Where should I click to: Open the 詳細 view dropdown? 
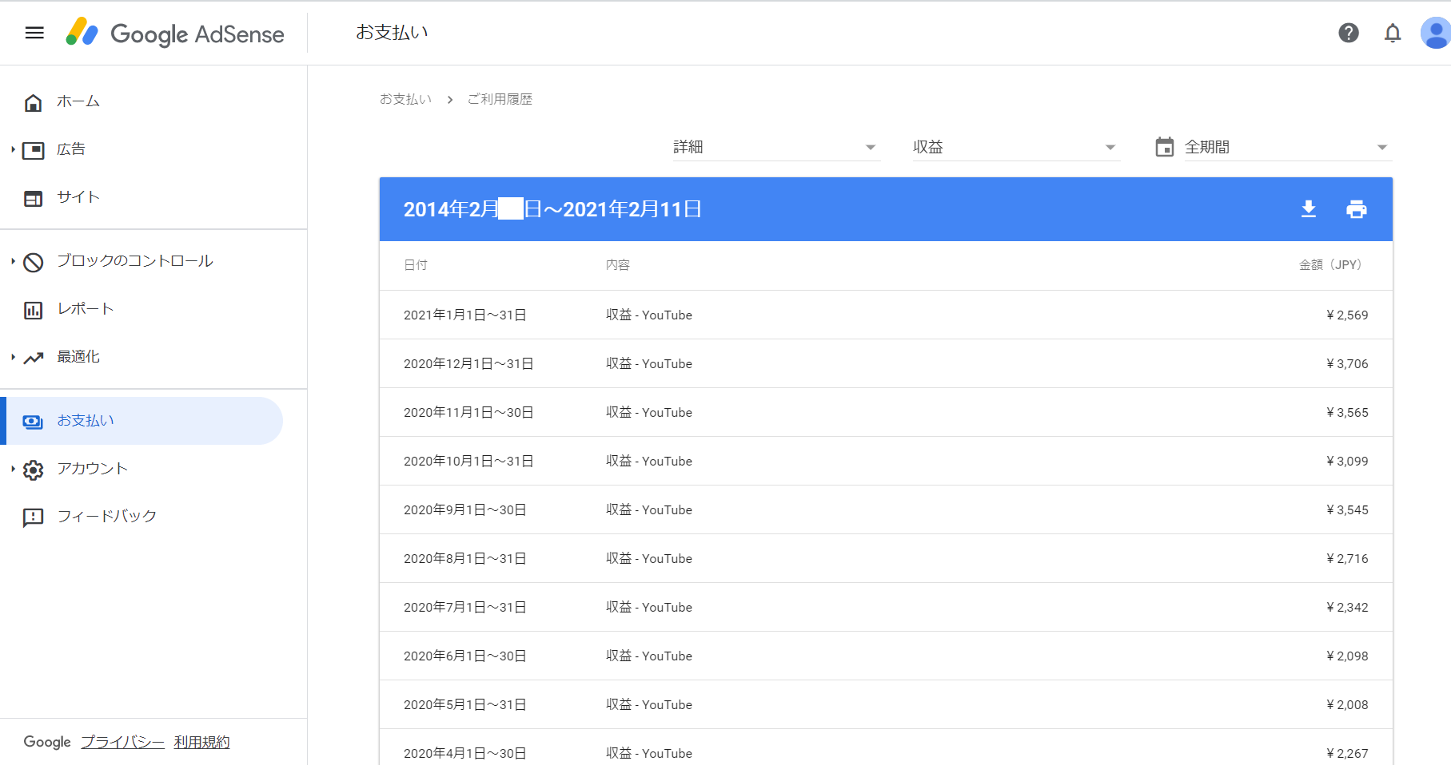pos(776,147)
